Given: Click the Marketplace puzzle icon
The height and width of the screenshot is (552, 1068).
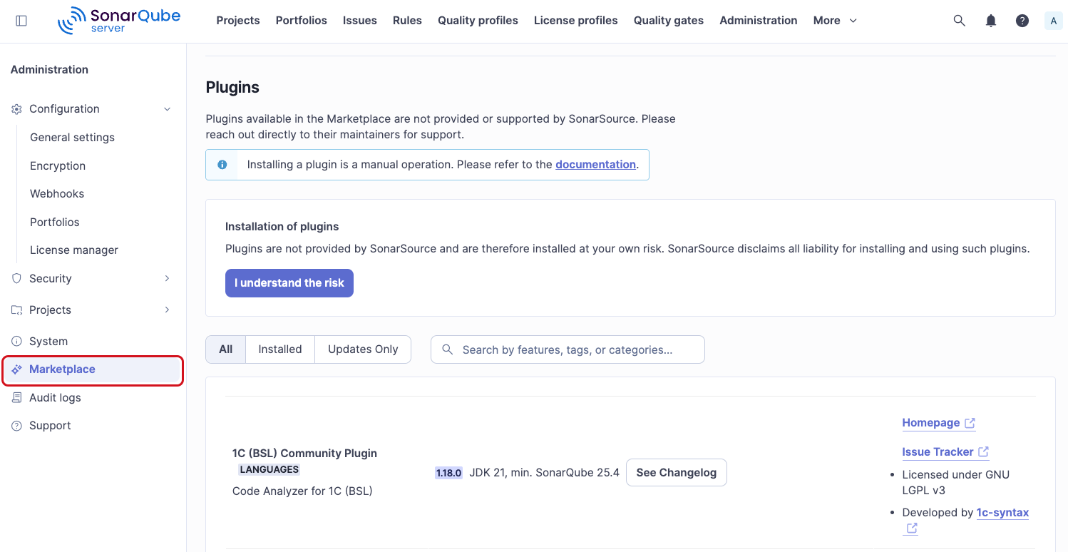Looking at the screenshot, I should click(16, 369).
